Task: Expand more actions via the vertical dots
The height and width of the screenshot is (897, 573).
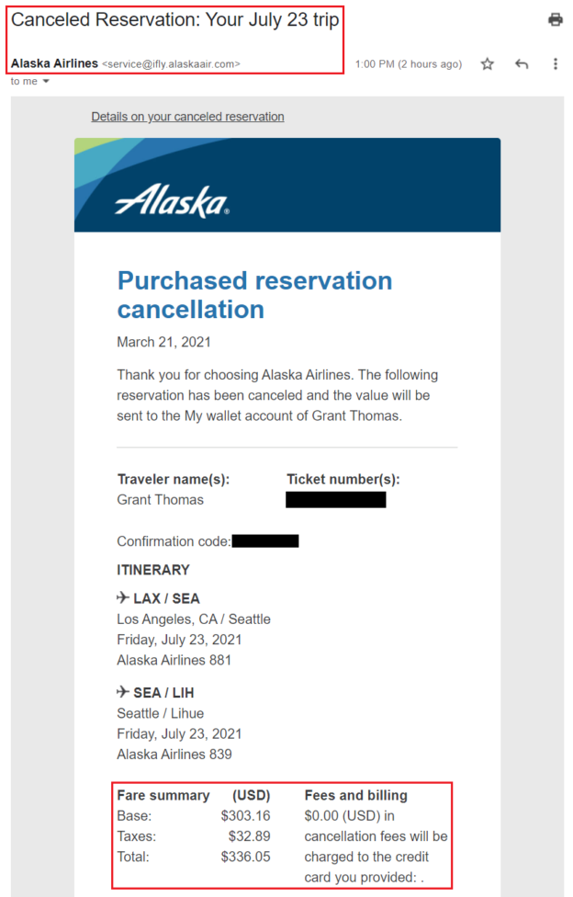Action: click(555, 64)
